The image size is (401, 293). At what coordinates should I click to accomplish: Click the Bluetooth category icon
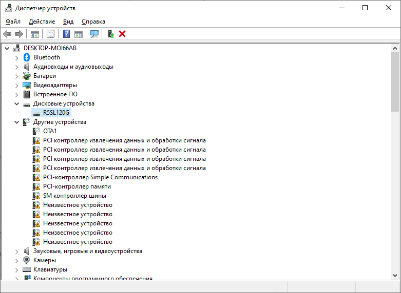27,57
